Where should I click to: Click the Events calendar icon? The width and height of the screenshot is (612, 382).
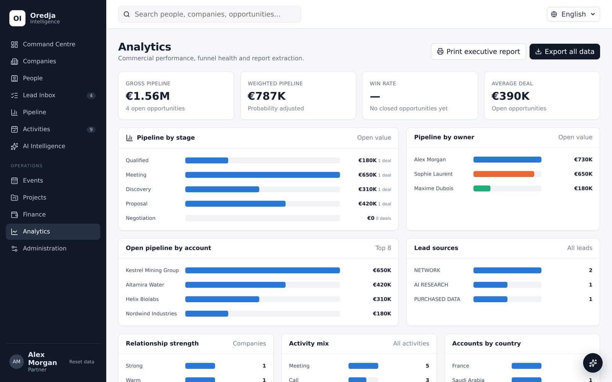click(15, 181)
